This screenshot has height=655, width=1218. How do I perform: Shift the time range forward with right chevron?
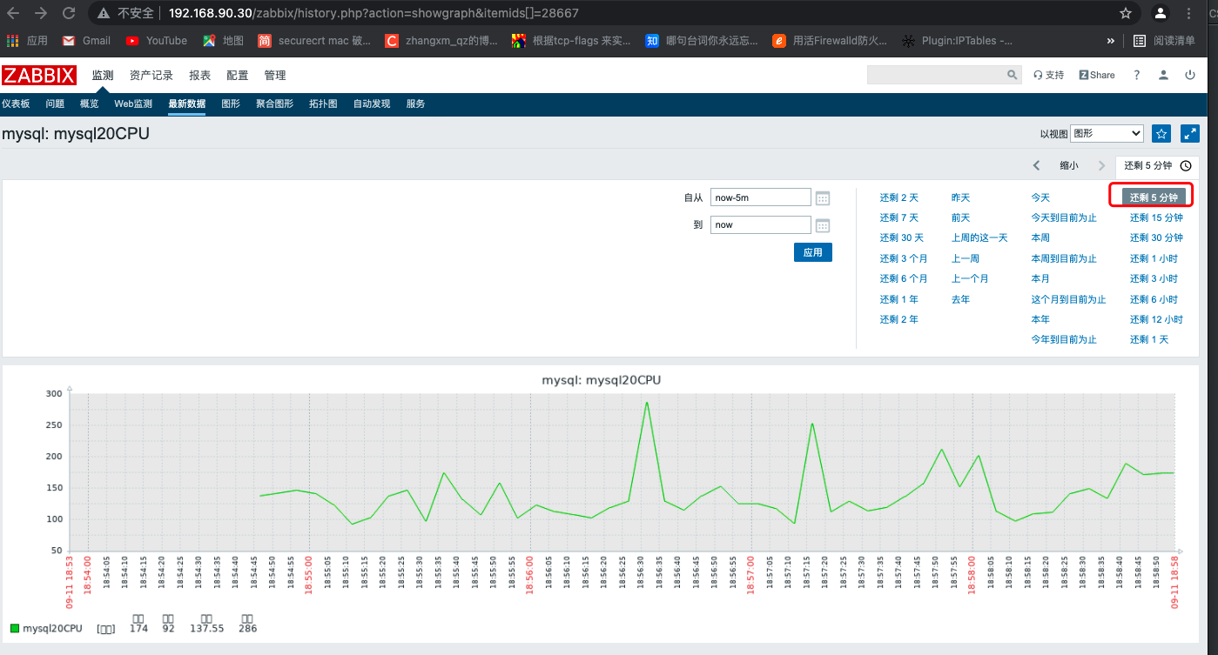coord(1102,165)
